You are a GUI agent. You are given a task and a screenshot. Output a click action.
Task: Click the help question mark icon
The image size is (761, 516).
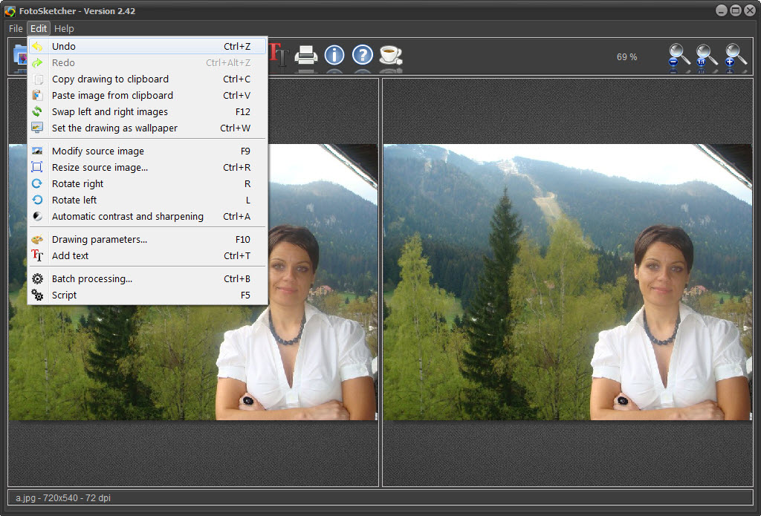point(362,55)
